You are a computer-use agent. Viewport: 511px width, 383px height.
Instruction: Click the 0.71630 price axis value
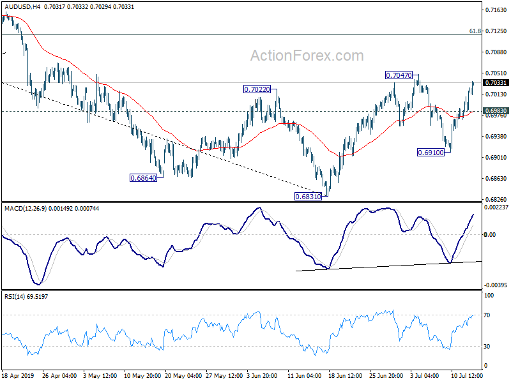(x=496, y=10)
